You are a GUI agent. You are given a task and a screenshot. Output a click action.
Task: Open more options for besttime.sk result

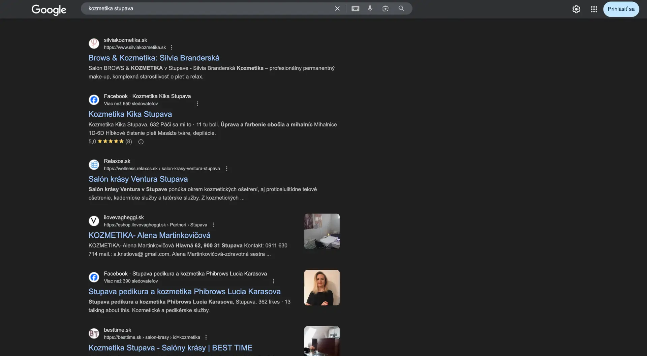click(x=206, y=337)
